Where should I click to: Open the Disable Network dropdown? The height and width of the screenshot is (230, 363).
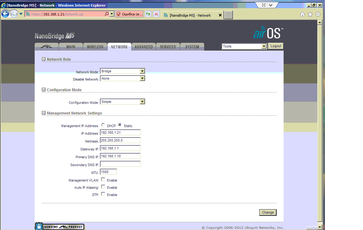(123, 78)
